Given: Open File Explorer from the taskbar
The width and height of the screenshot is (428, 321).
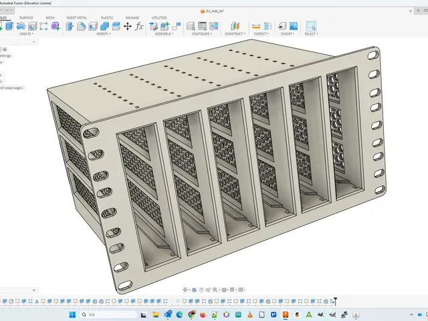Looking at the screenshot, I should click(156, 315).
